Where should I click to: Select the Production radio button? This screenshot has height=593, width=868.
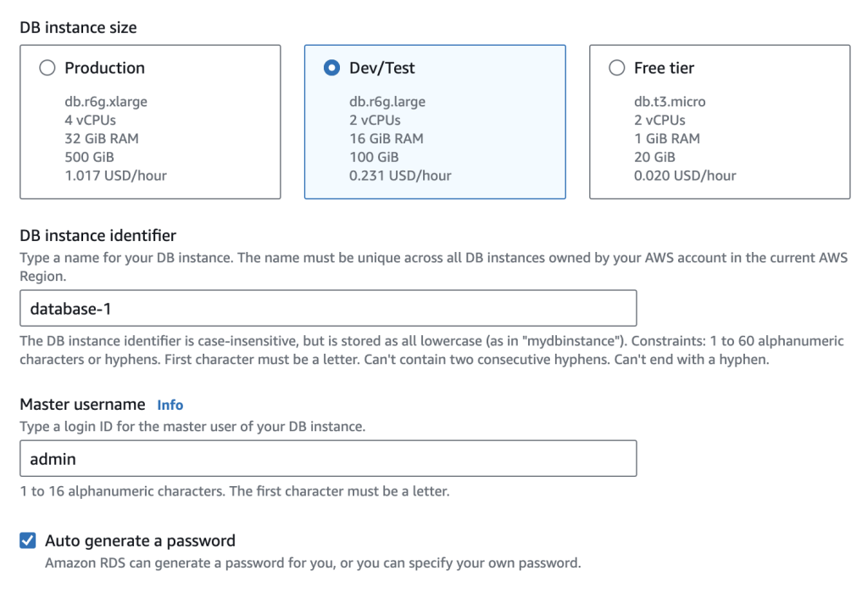coord(48,68)
